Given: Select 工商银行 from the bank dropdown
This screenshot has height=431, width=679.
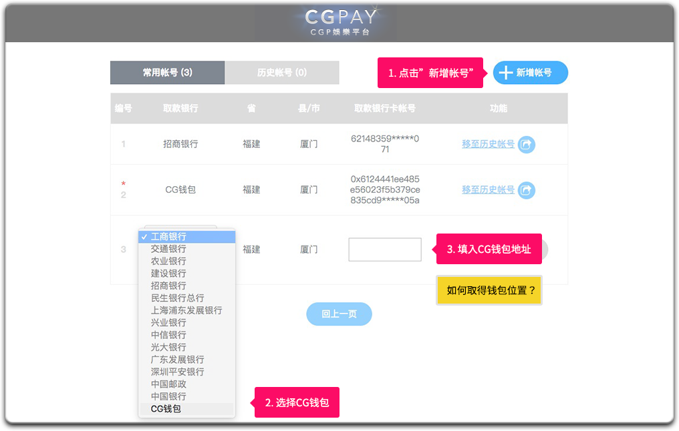Looking at the screenshot, I should (168, 237).
